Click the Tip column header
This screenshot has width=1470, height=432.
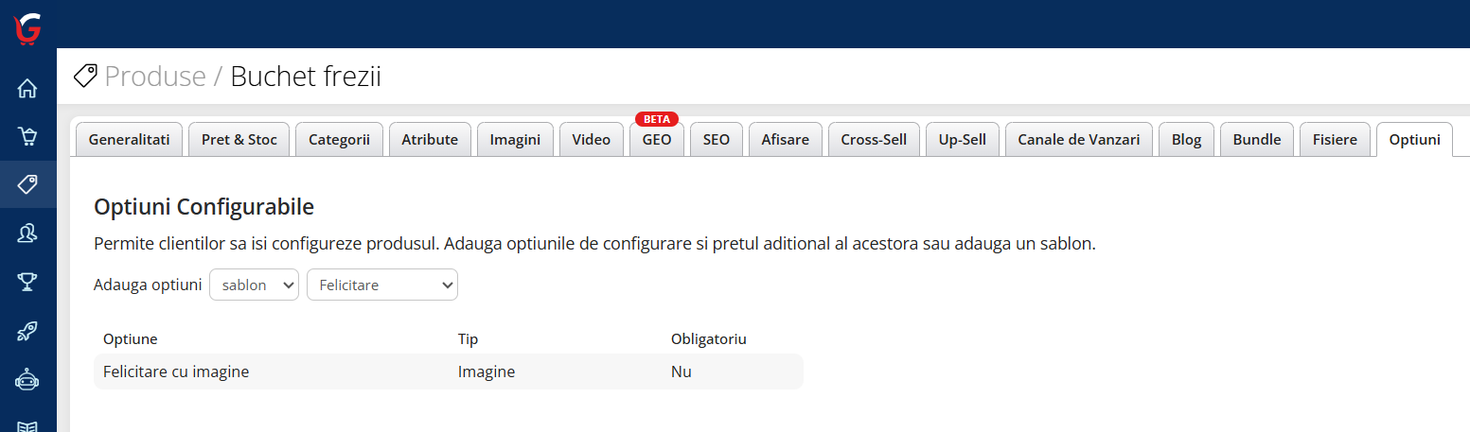pyautogui.click(x=469, y=338)
